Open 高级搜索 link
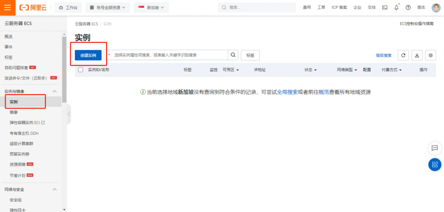Viewport: 444px width, 212px height. [x=384, y=55]
